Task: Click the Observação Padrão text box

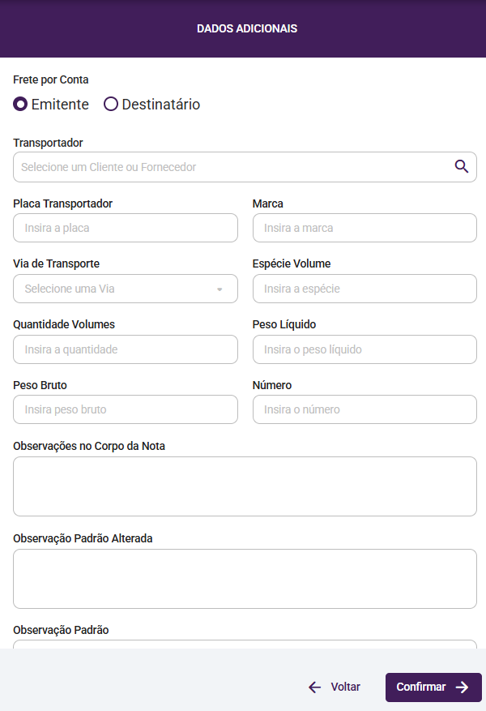Action: [x=245, y=644]
